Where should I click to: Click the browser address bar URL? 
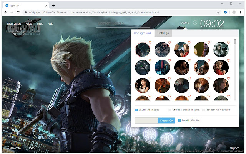tap(114, 12)
